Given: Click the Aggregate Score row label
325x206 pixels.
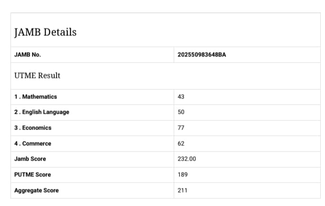Looking at the screenshot, I should [37, 190].
